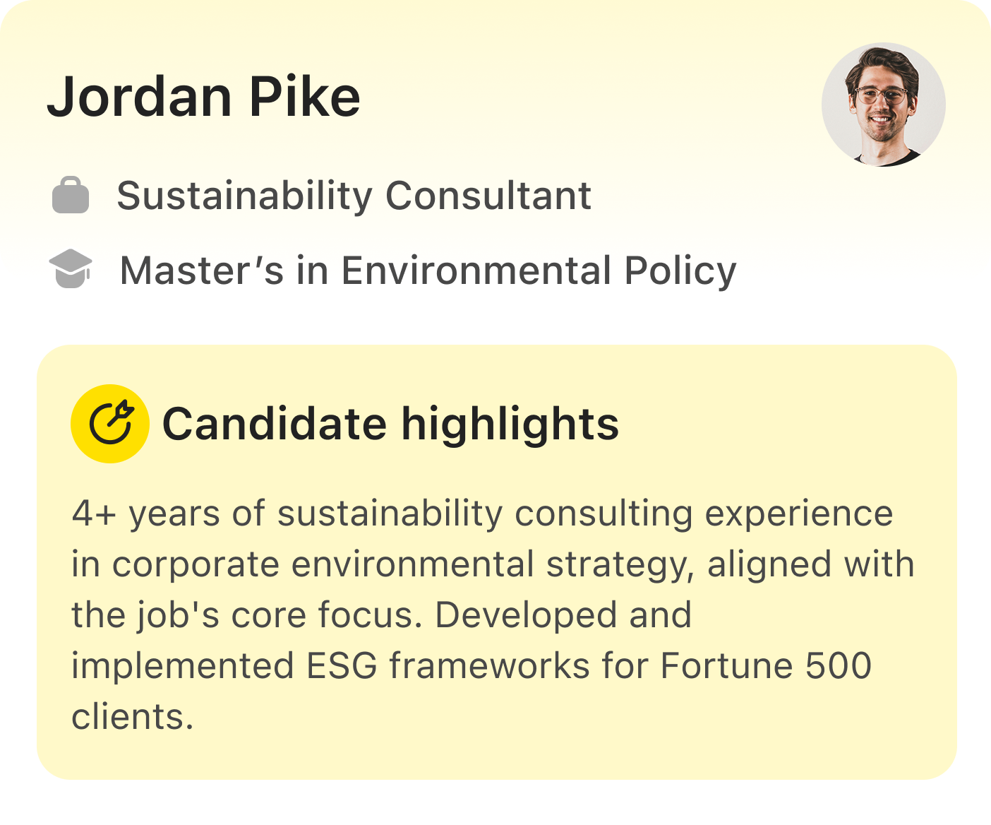Image resolution: width=991 pixels, height=825 pixels.
Task: Click the yellow target highlights icon
Action: (x=110, y=424)
